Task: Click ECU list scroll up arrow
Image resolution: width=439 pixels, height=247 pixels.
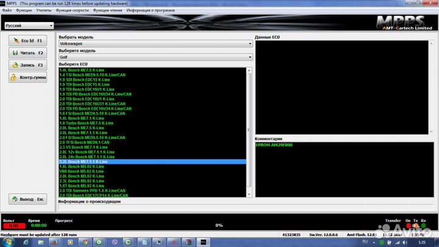Action: (x=249, y=70)
